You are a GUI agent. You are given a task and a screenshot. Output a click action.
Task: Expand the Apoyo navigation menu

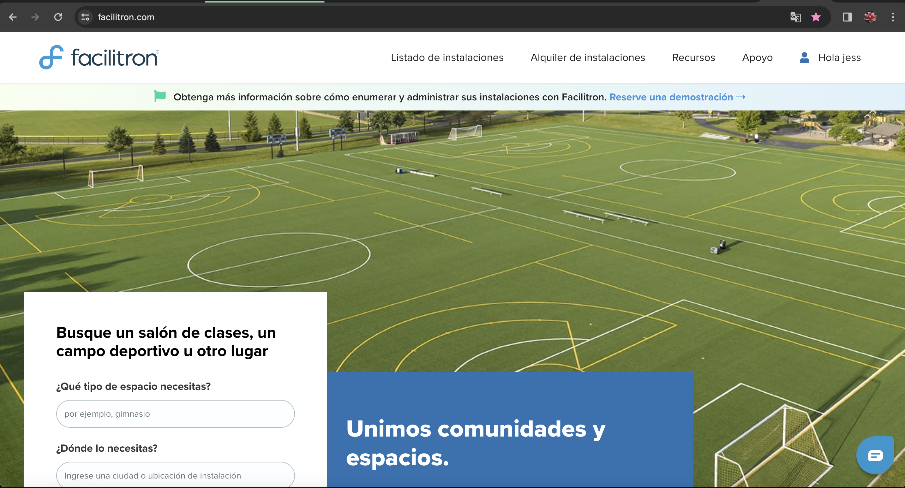(x=757, y=57)
